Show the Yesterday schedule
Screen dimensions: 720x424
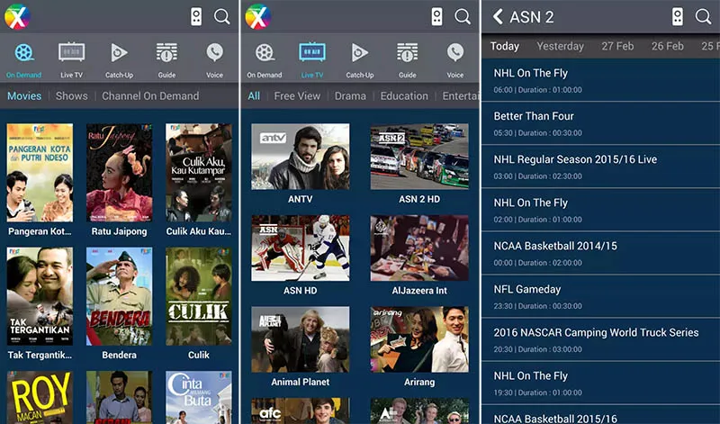point(560,47)
